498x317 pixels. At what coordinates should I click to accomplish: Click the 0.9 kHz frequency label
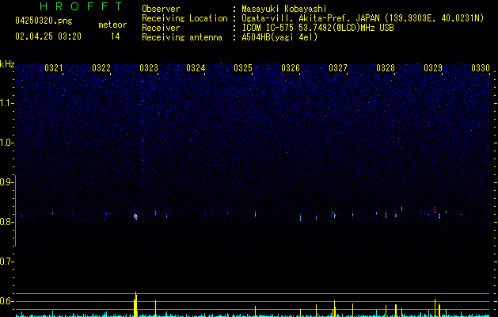[7, 182]
